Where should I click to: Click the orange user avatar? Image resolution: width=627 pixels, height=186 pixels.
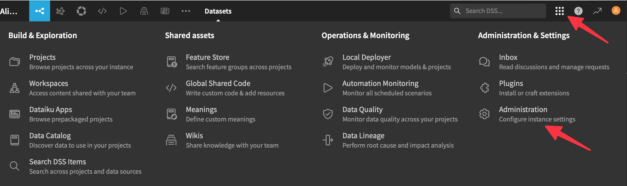616,11
